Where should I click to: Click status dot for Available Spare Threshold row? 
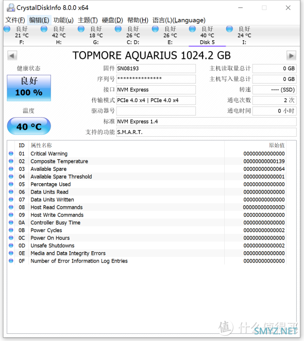pos(11,176)
